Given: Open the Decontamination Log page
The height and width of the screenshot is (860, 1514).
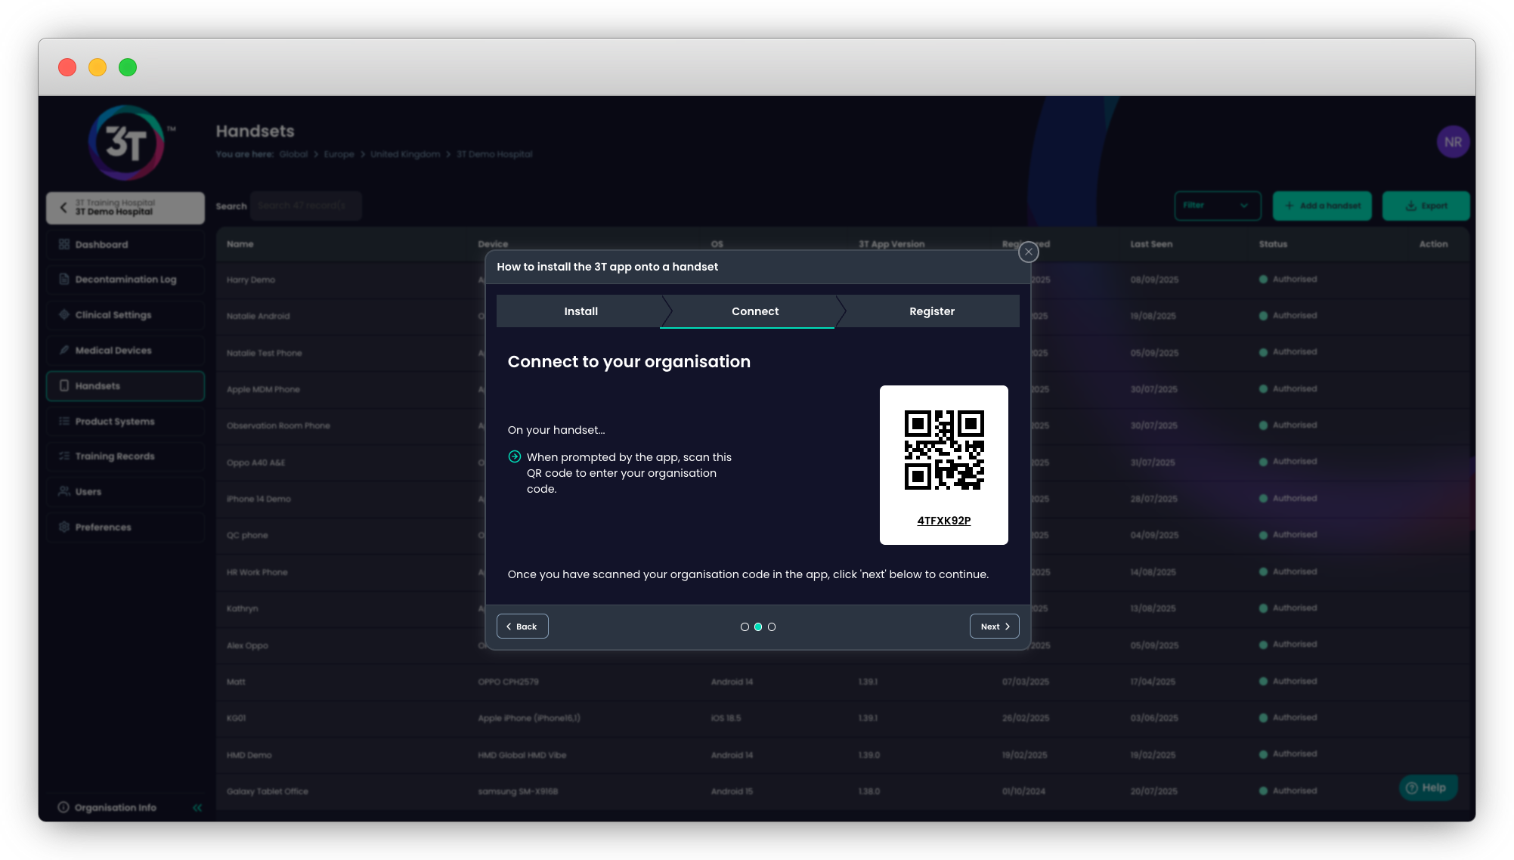Looking at the screenshot, I should [125, 280].
